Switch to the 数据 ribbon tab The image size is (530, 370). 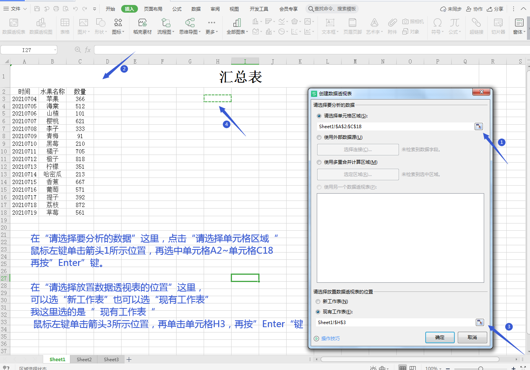196,9
